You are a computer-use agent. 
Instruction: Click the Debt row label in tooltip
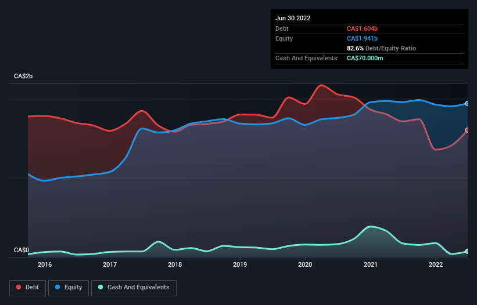pos(282,28)
